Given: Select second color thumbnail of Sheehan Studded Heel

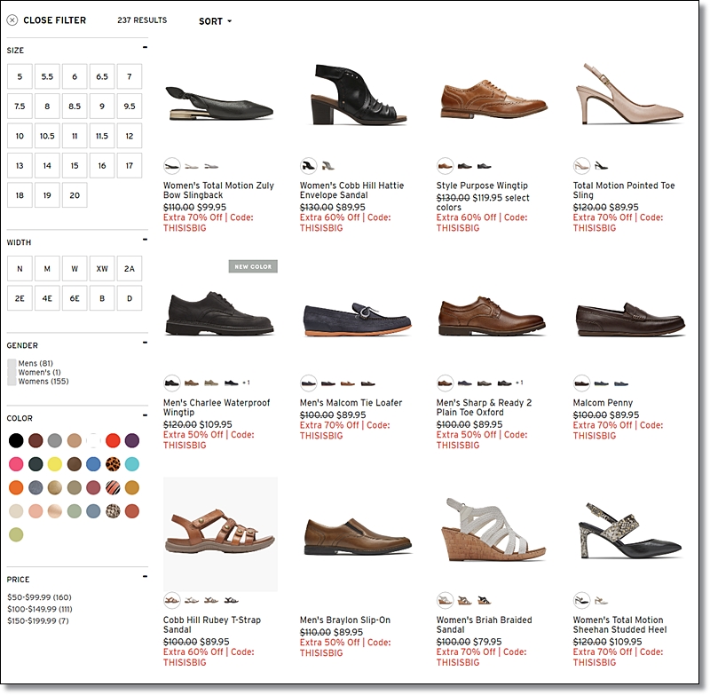Looking at the screenshot, I should click(x=602, y=601).
